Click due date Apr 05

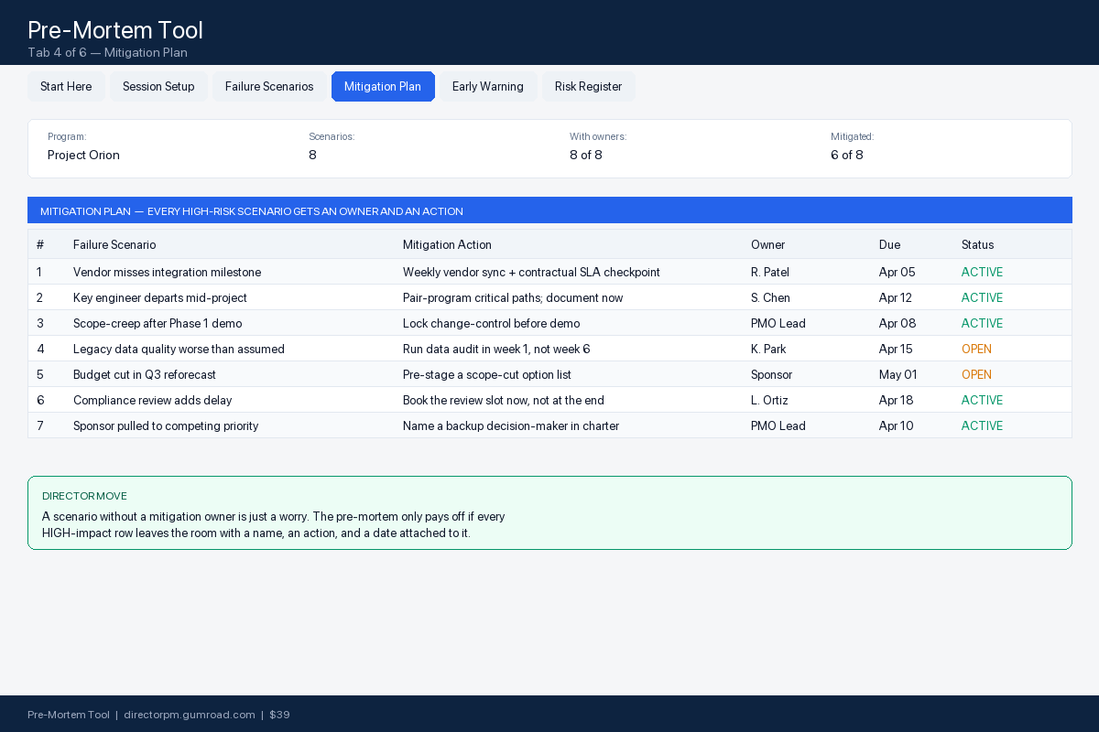[x=898, y=273]
